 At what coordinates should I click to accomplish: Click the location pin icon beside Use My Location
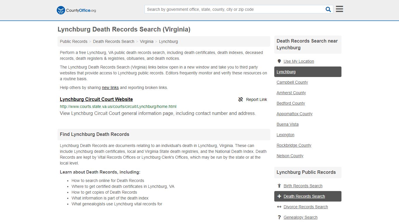coord(279,61)
